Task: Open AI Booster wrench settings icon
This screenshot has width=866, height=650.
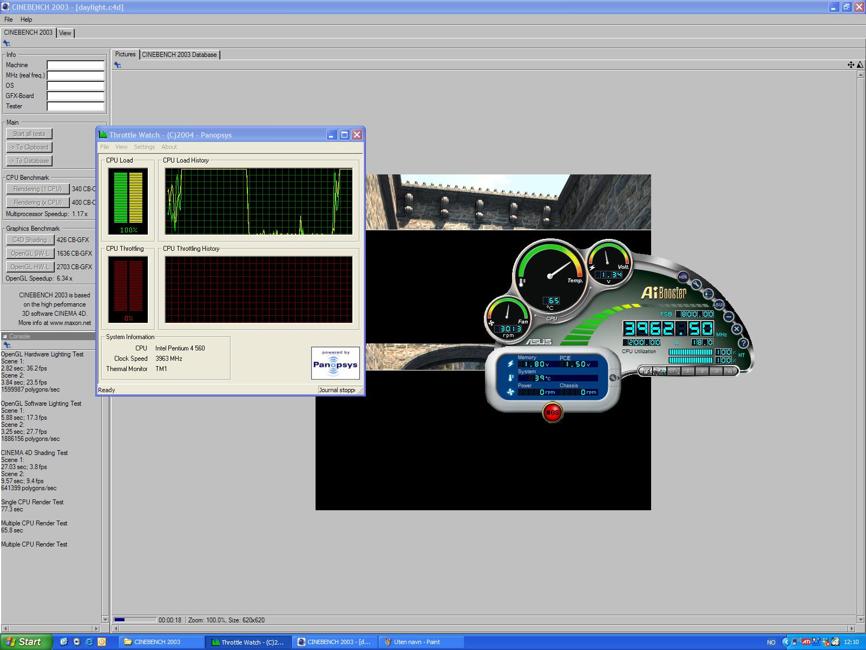Action: pos(696,284)
